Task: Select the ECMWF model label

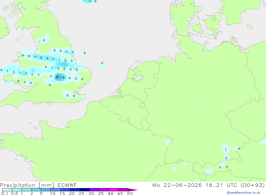Action: click(67, 185)
